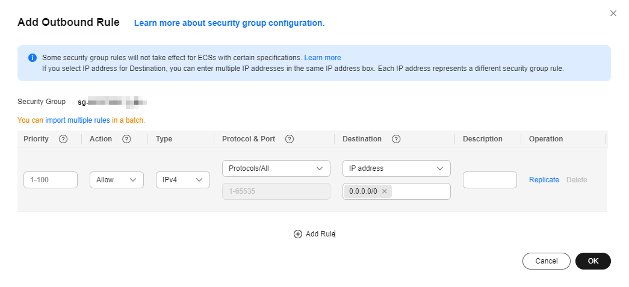Confirm the rule with OK button
629x287 pixels.
coord(593,261)
